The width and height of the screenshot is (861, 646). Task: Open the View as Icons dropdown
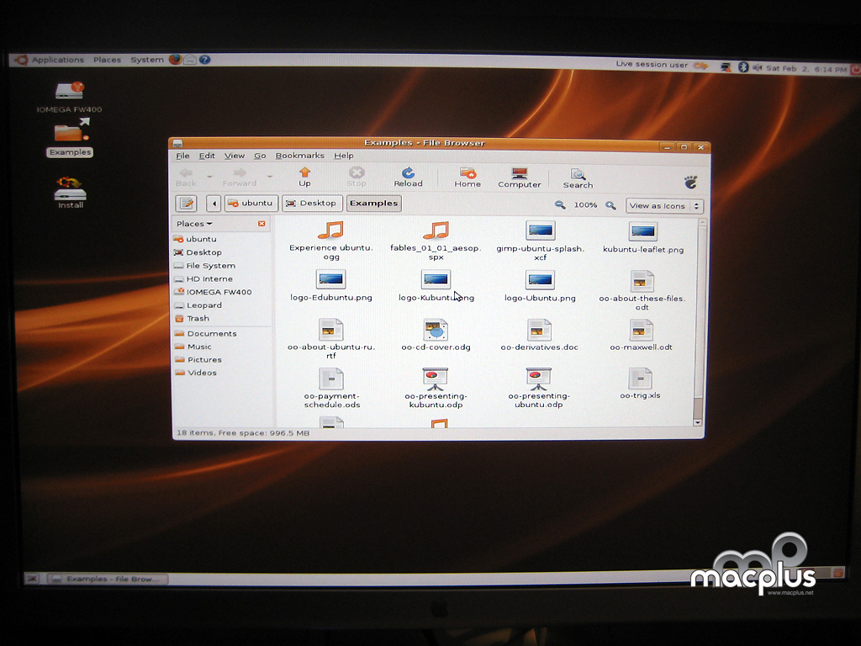664,206
